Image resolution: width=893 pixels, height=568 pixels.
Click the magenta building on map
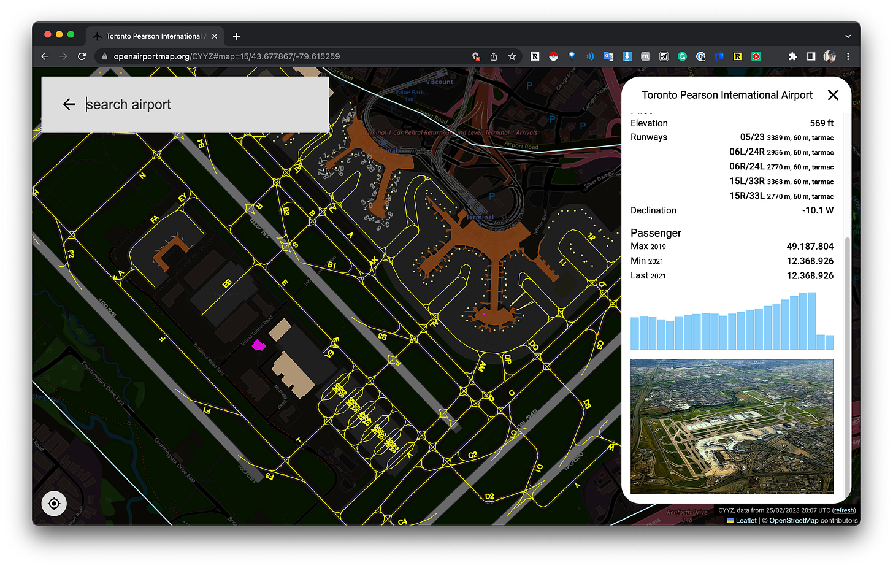click(x=259, y=345)
